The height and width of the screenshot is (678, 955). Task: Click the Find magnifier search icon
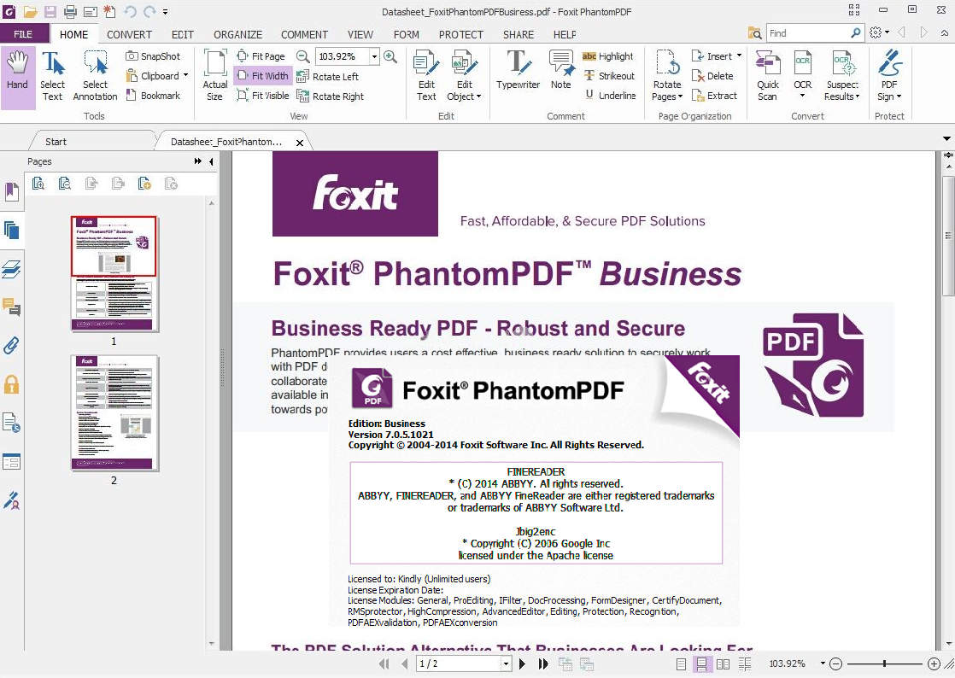click(856, 32)
